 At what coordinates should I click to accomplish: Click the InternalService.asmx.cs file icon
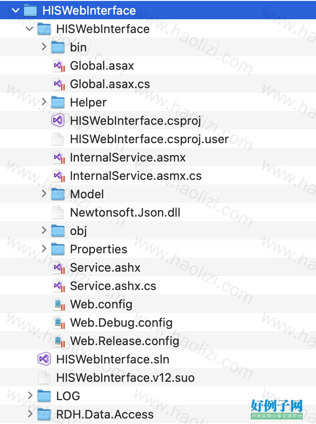coord(58,176)
